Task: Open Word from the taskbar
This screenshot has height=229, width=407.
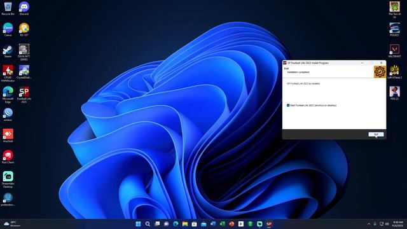Action: click(x=213, y=224)
